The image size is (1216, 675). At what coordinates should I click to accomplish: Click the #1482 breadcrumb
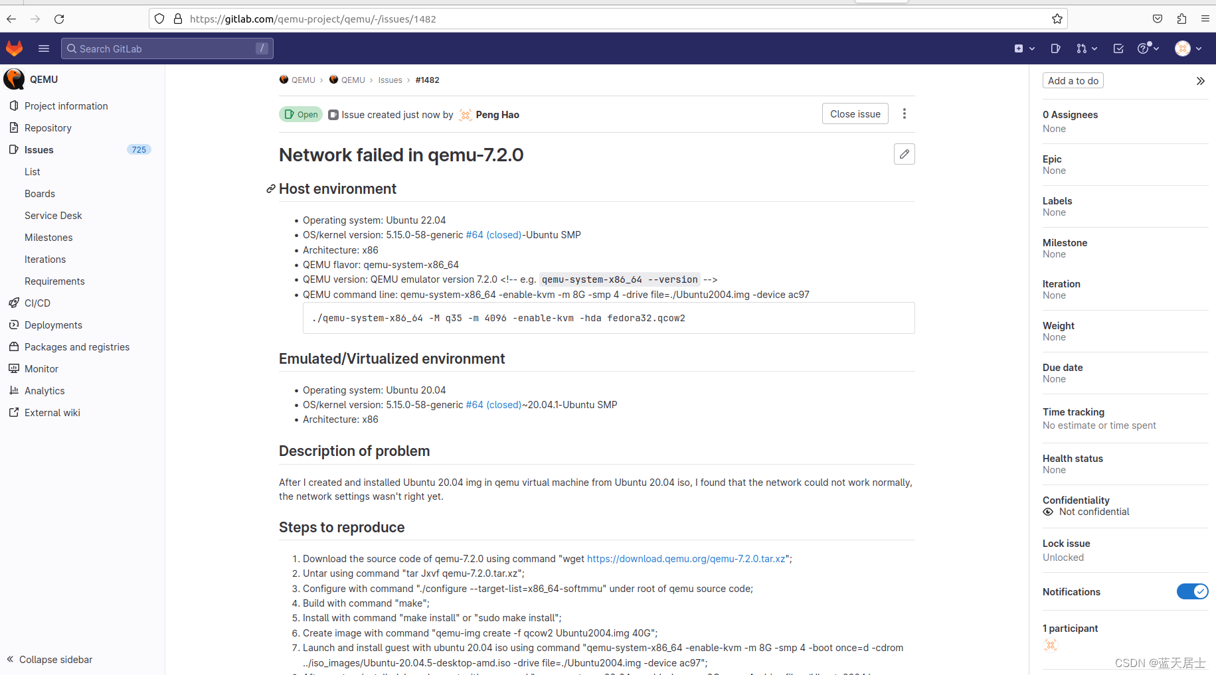click(427, 80)
